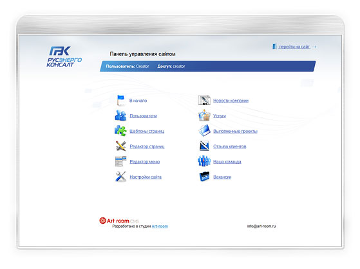Click the red Art room CMS logo
This screenshot has width=360, height=269.
[x=119, y=221]
